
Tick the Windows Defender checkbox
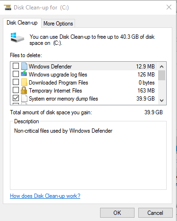16,66
